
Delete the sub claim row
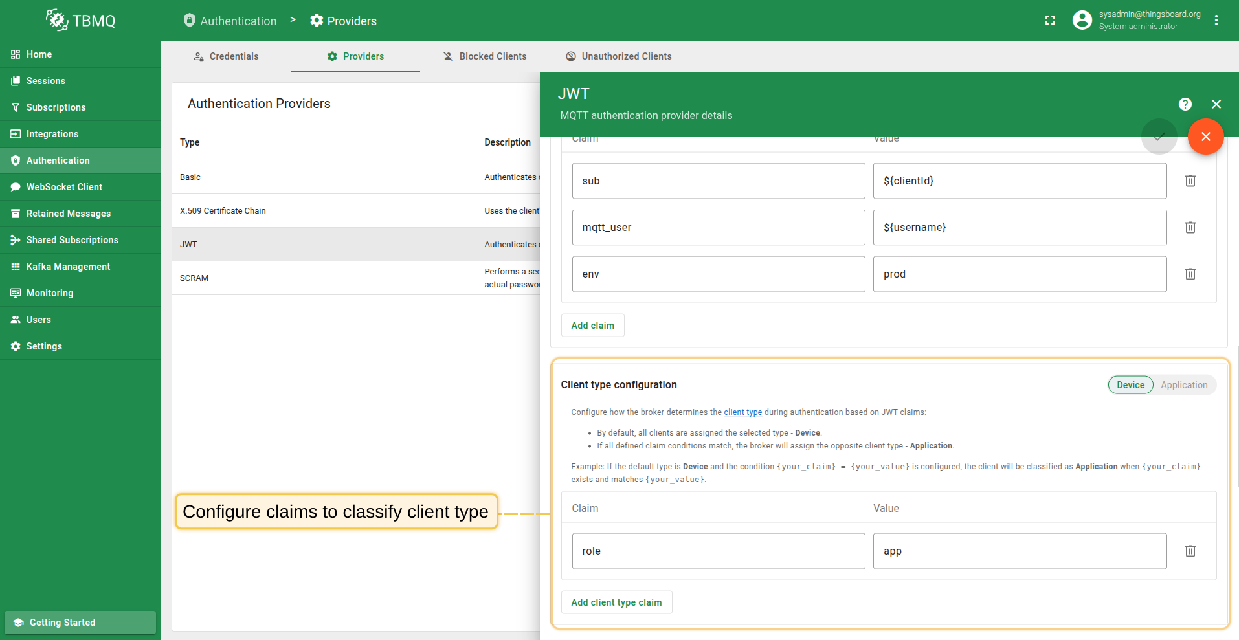pyautogui.click(x=1190, y=181)
